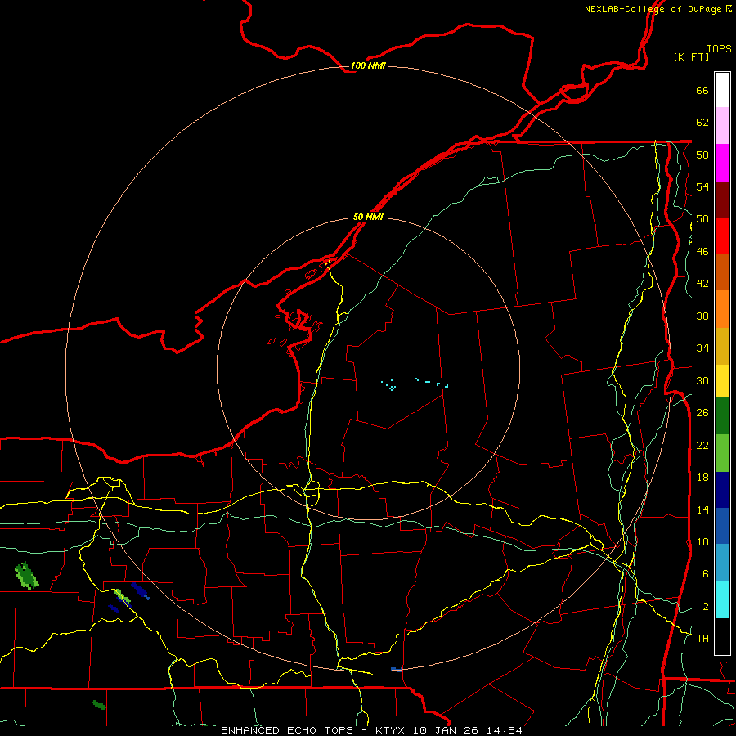The image size is (736, 736).
Task: Click the white swatch in the tops legend
Action: pyautogui.click(x=722, y=90)
